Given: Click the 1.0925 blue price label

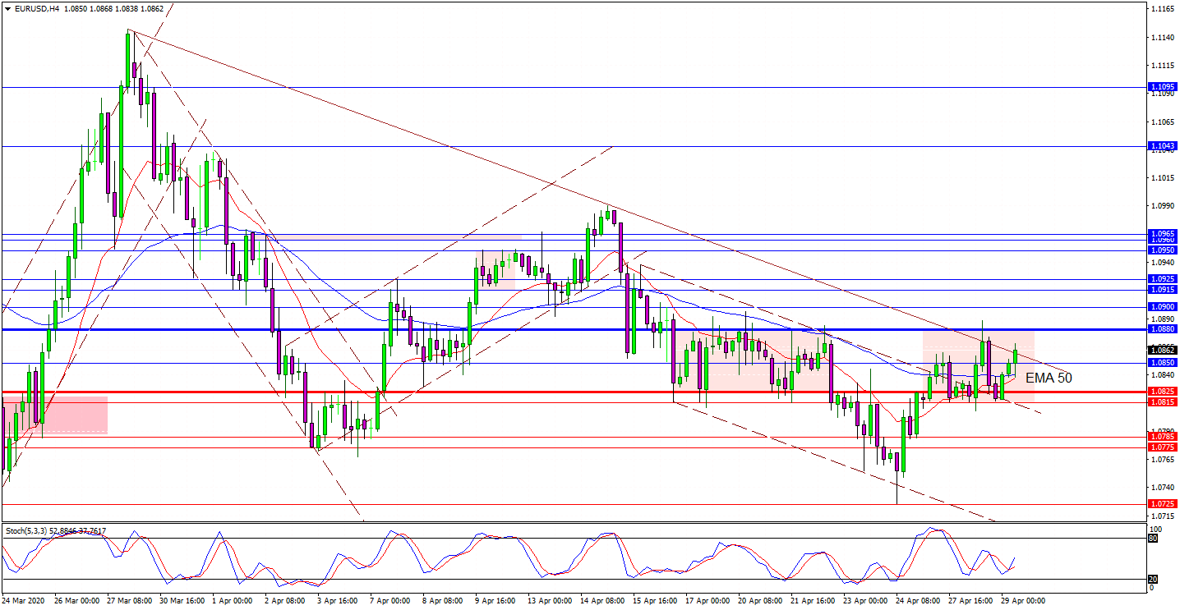Looking at the screenshot, I should point(1162,280).
